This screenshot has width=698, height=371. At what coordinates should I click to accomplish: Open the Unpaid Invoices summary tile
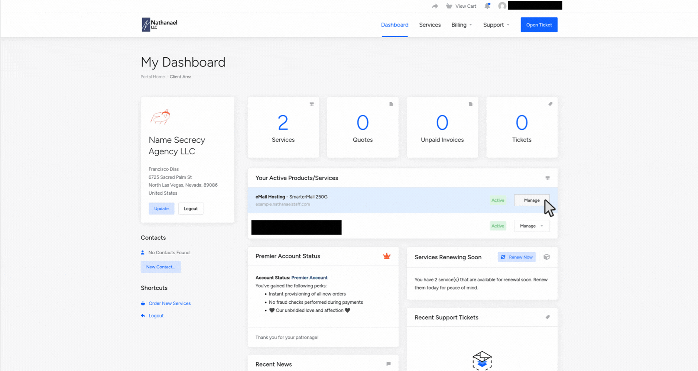tap(442, 128)
